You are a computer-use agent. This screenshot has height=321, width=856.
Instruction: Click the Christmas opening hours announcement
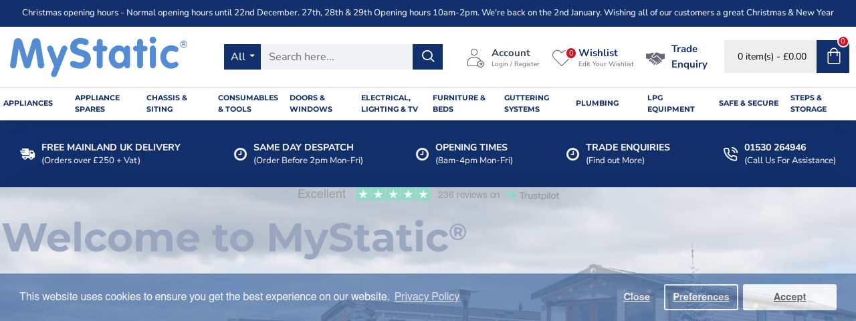[428, 13]
